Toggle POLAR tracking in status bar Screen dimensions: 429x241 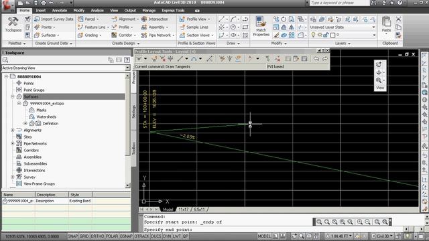(112, 236)
